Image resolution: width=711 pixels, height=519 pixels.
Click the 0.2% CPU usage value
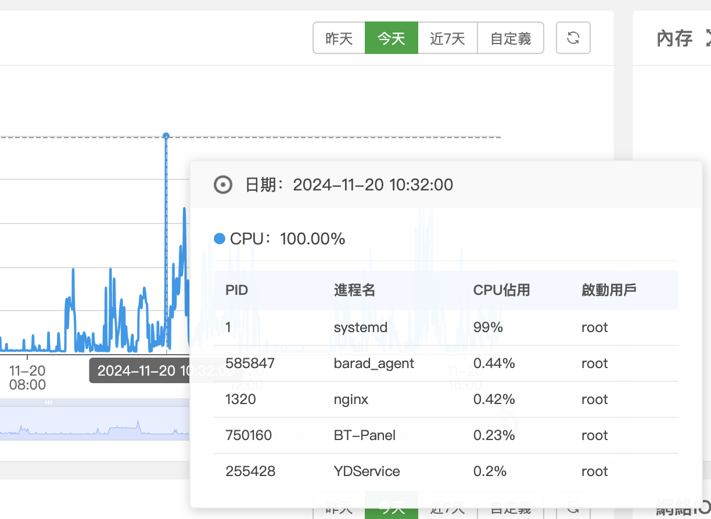tap(489, 471)
